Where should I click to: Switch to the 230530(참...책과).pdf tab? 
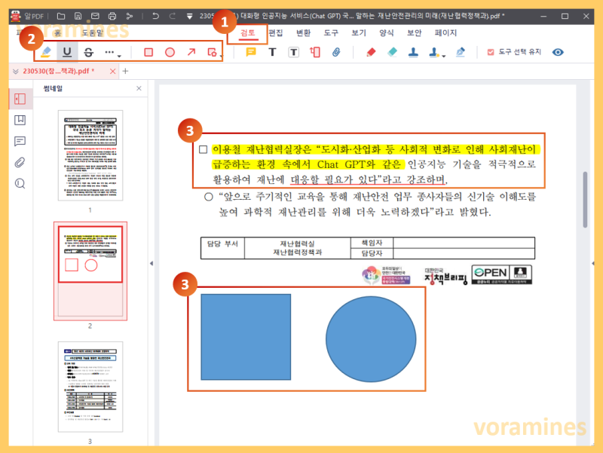[59, 71]
